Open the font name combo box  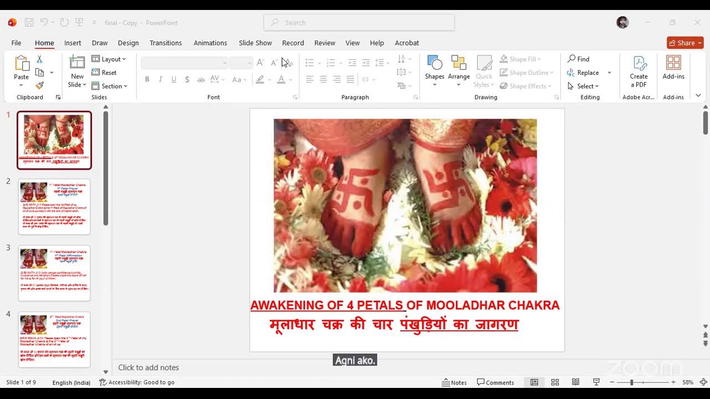(184, 63)
